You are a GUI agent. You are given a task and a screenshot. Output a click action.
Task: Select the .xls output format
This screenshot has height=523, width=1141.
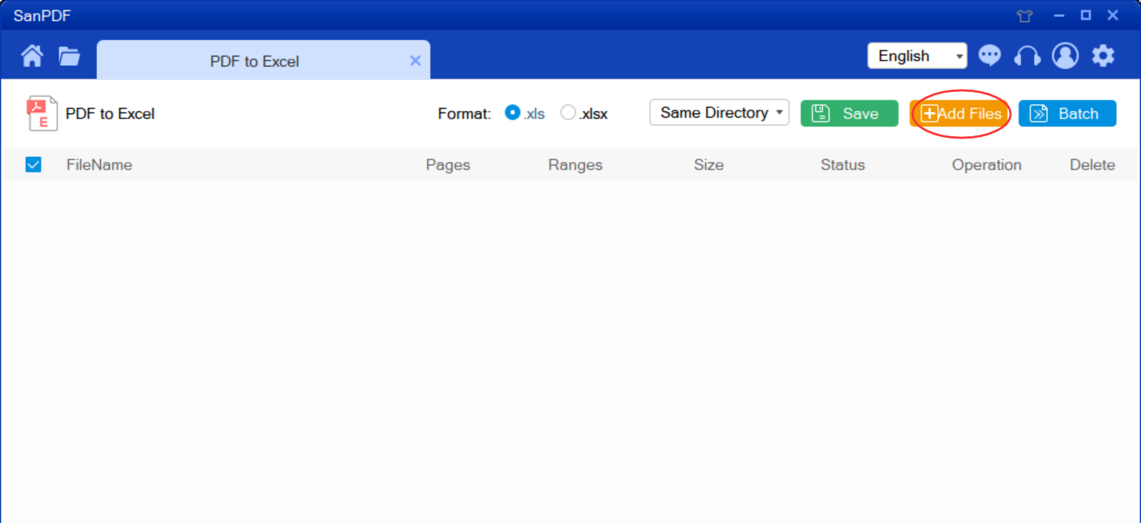click(512, 113)
